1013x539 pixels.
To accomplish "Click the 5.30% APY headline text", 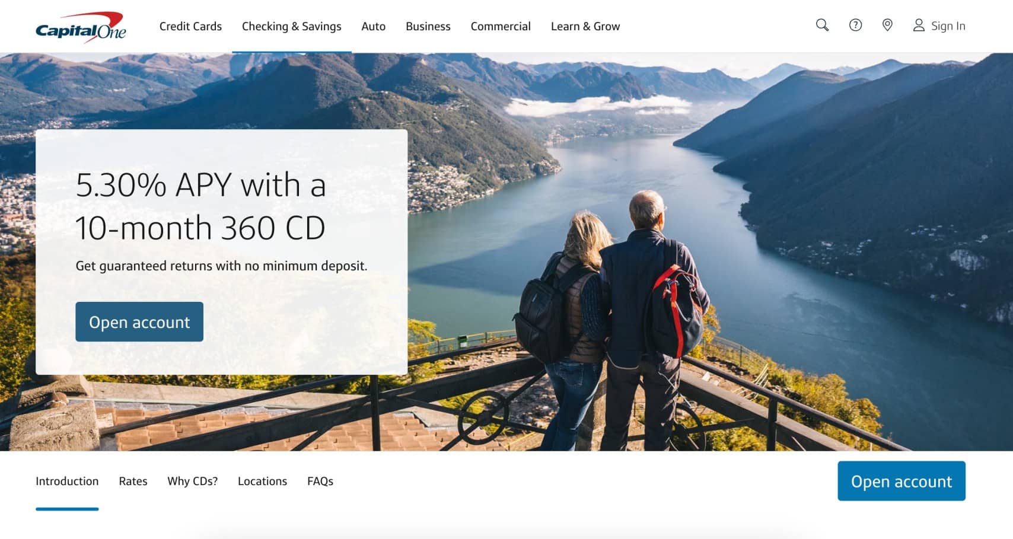I will [x=201, y=206].
